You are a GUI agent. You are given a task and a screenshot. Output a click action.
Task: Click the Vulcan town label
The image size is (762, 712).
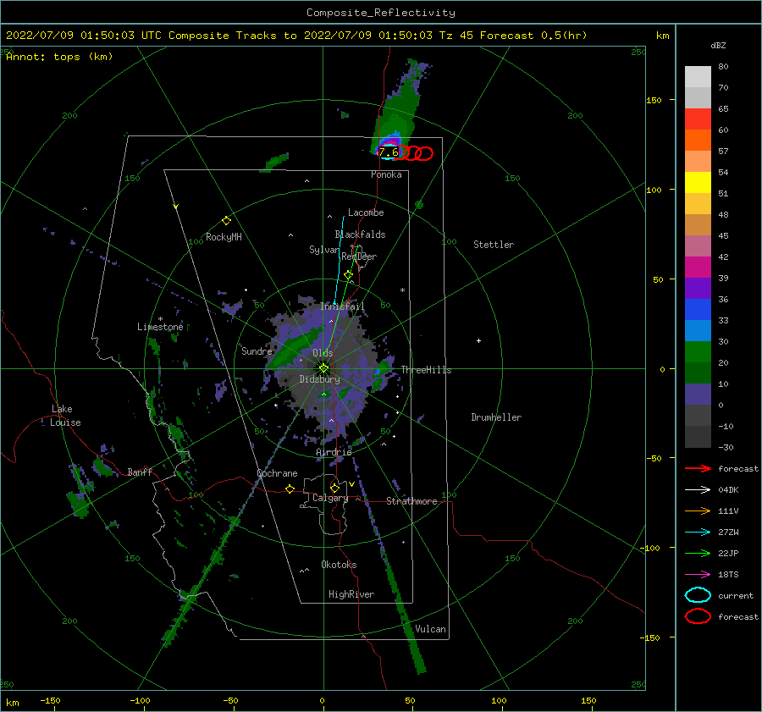pos(431,629)
